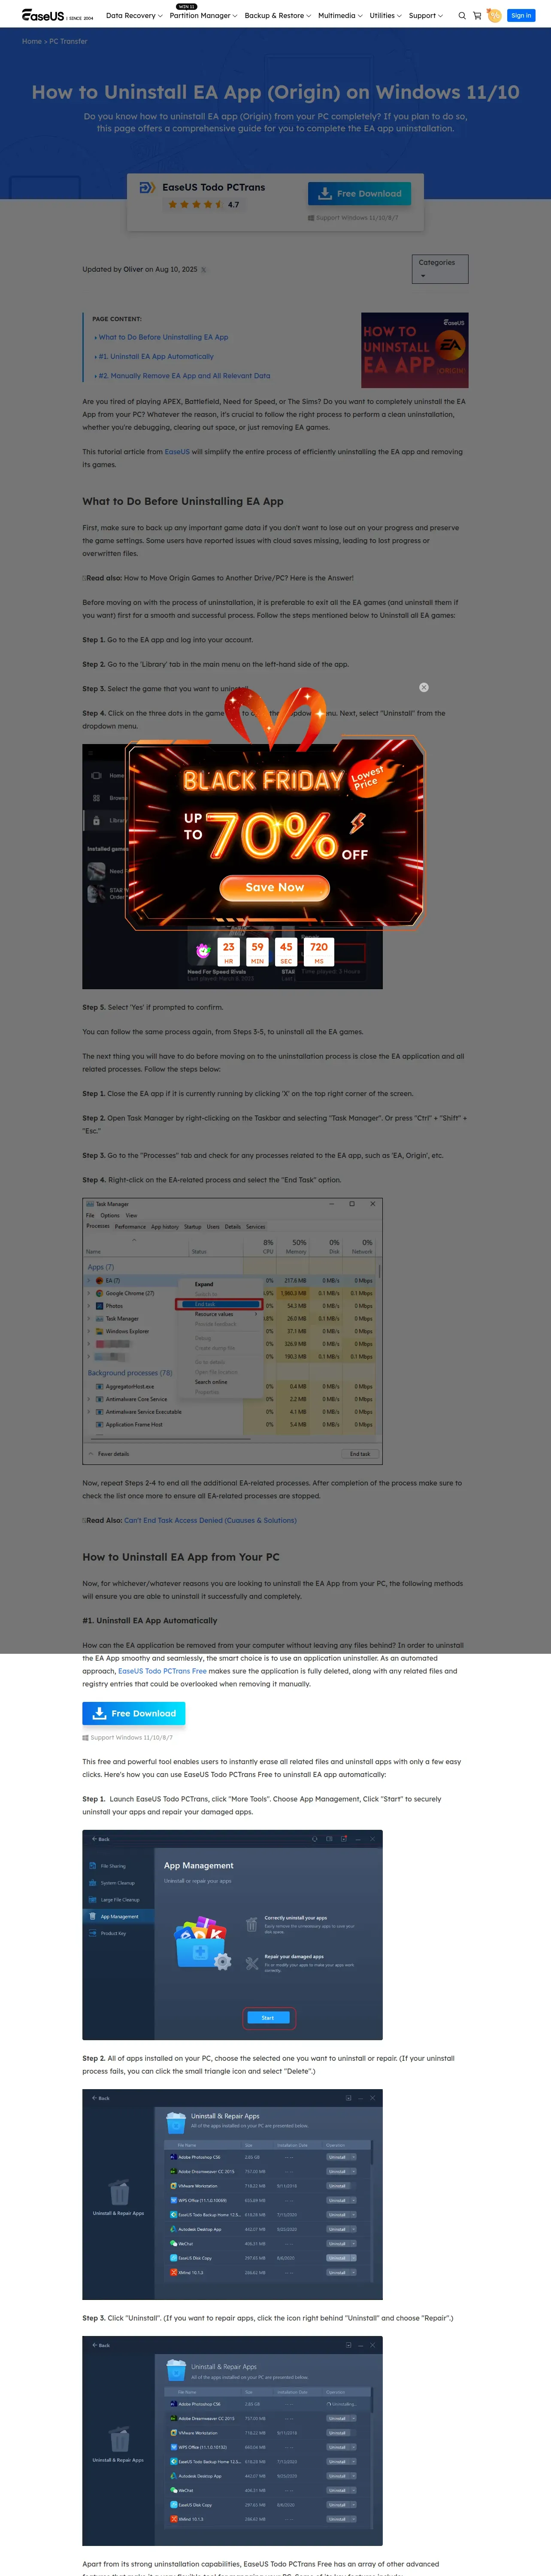Open the How to Uninstall EA App thumbnail

(x=415, y=350)
